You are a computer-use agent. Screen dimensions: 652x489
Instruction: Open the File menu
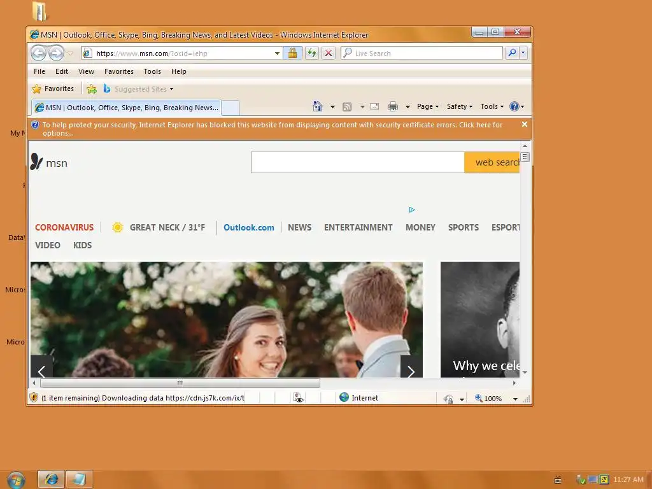39,71
